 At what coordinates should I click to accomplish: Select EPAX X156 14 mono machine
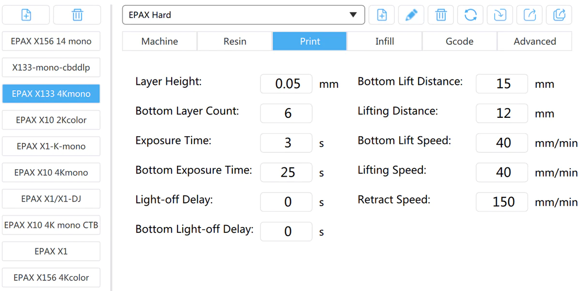coord(51,41)
